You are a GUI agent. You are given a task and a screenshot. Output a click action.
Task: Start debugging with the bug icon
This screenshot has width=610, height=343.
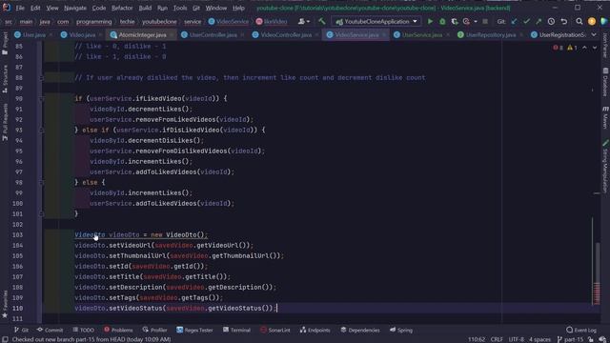[x=442, y=21]
